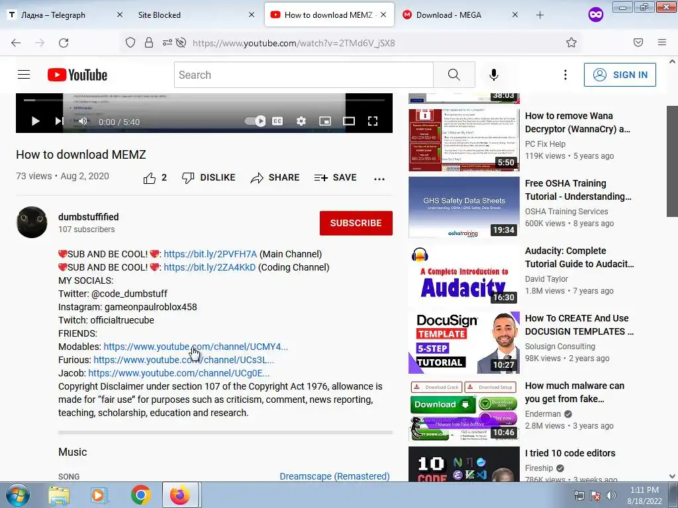This screenshot has height=508, width=678.
Task: Open Free OSHA Training video thumbnail
Action: click(464, 207)
